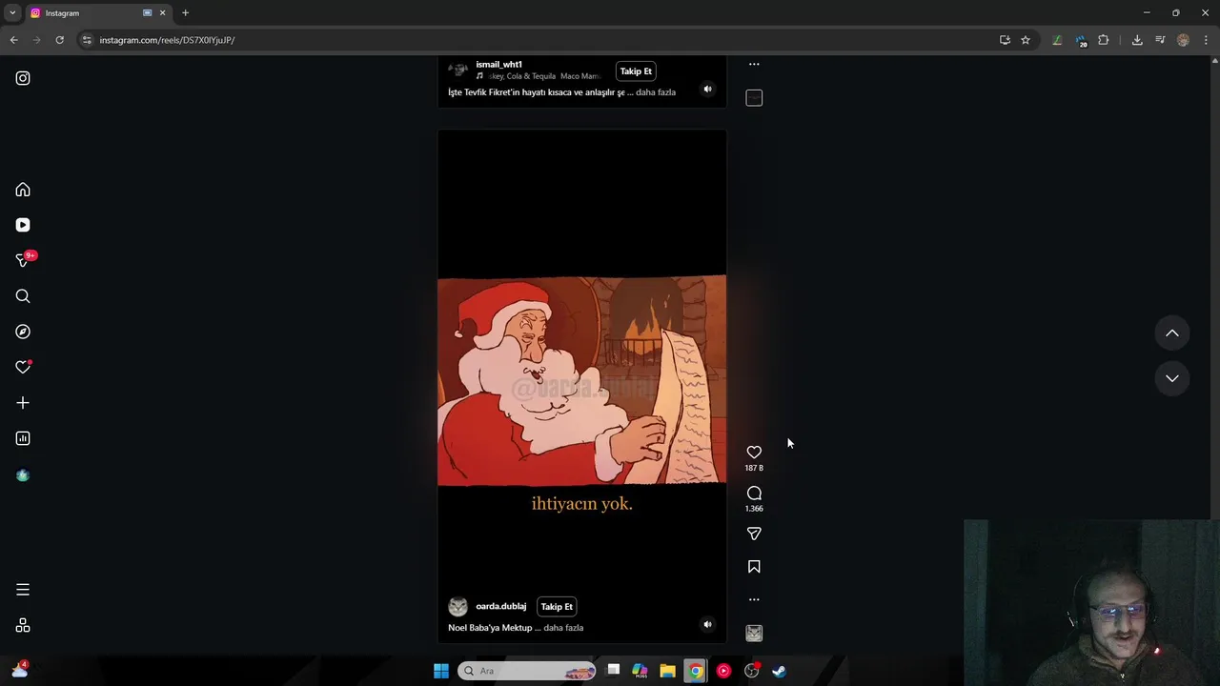
Task: Open Messages with notification badge
Action: pyautogui.click(x=23, y=260)
